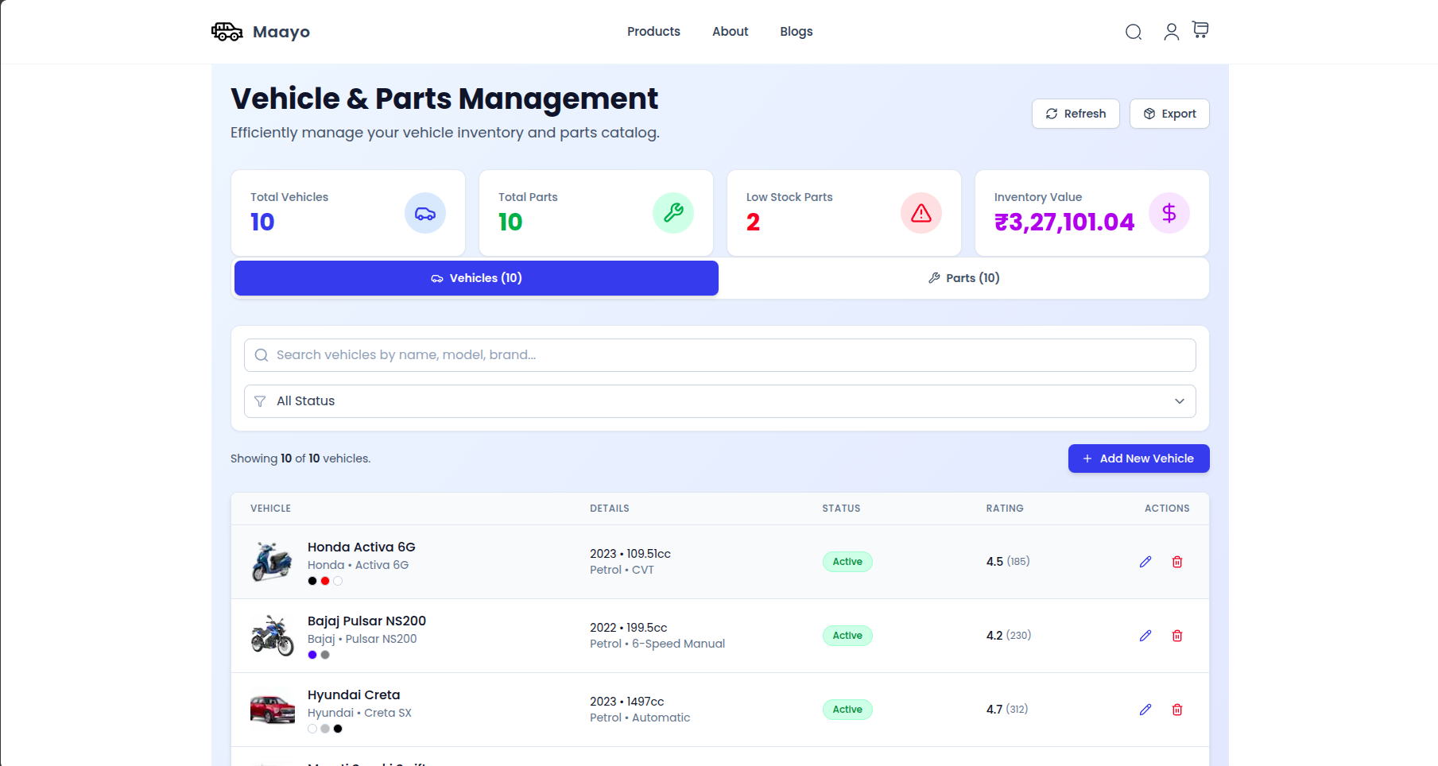Delete the Honda Activa 6G entry

pos(1177,562)
